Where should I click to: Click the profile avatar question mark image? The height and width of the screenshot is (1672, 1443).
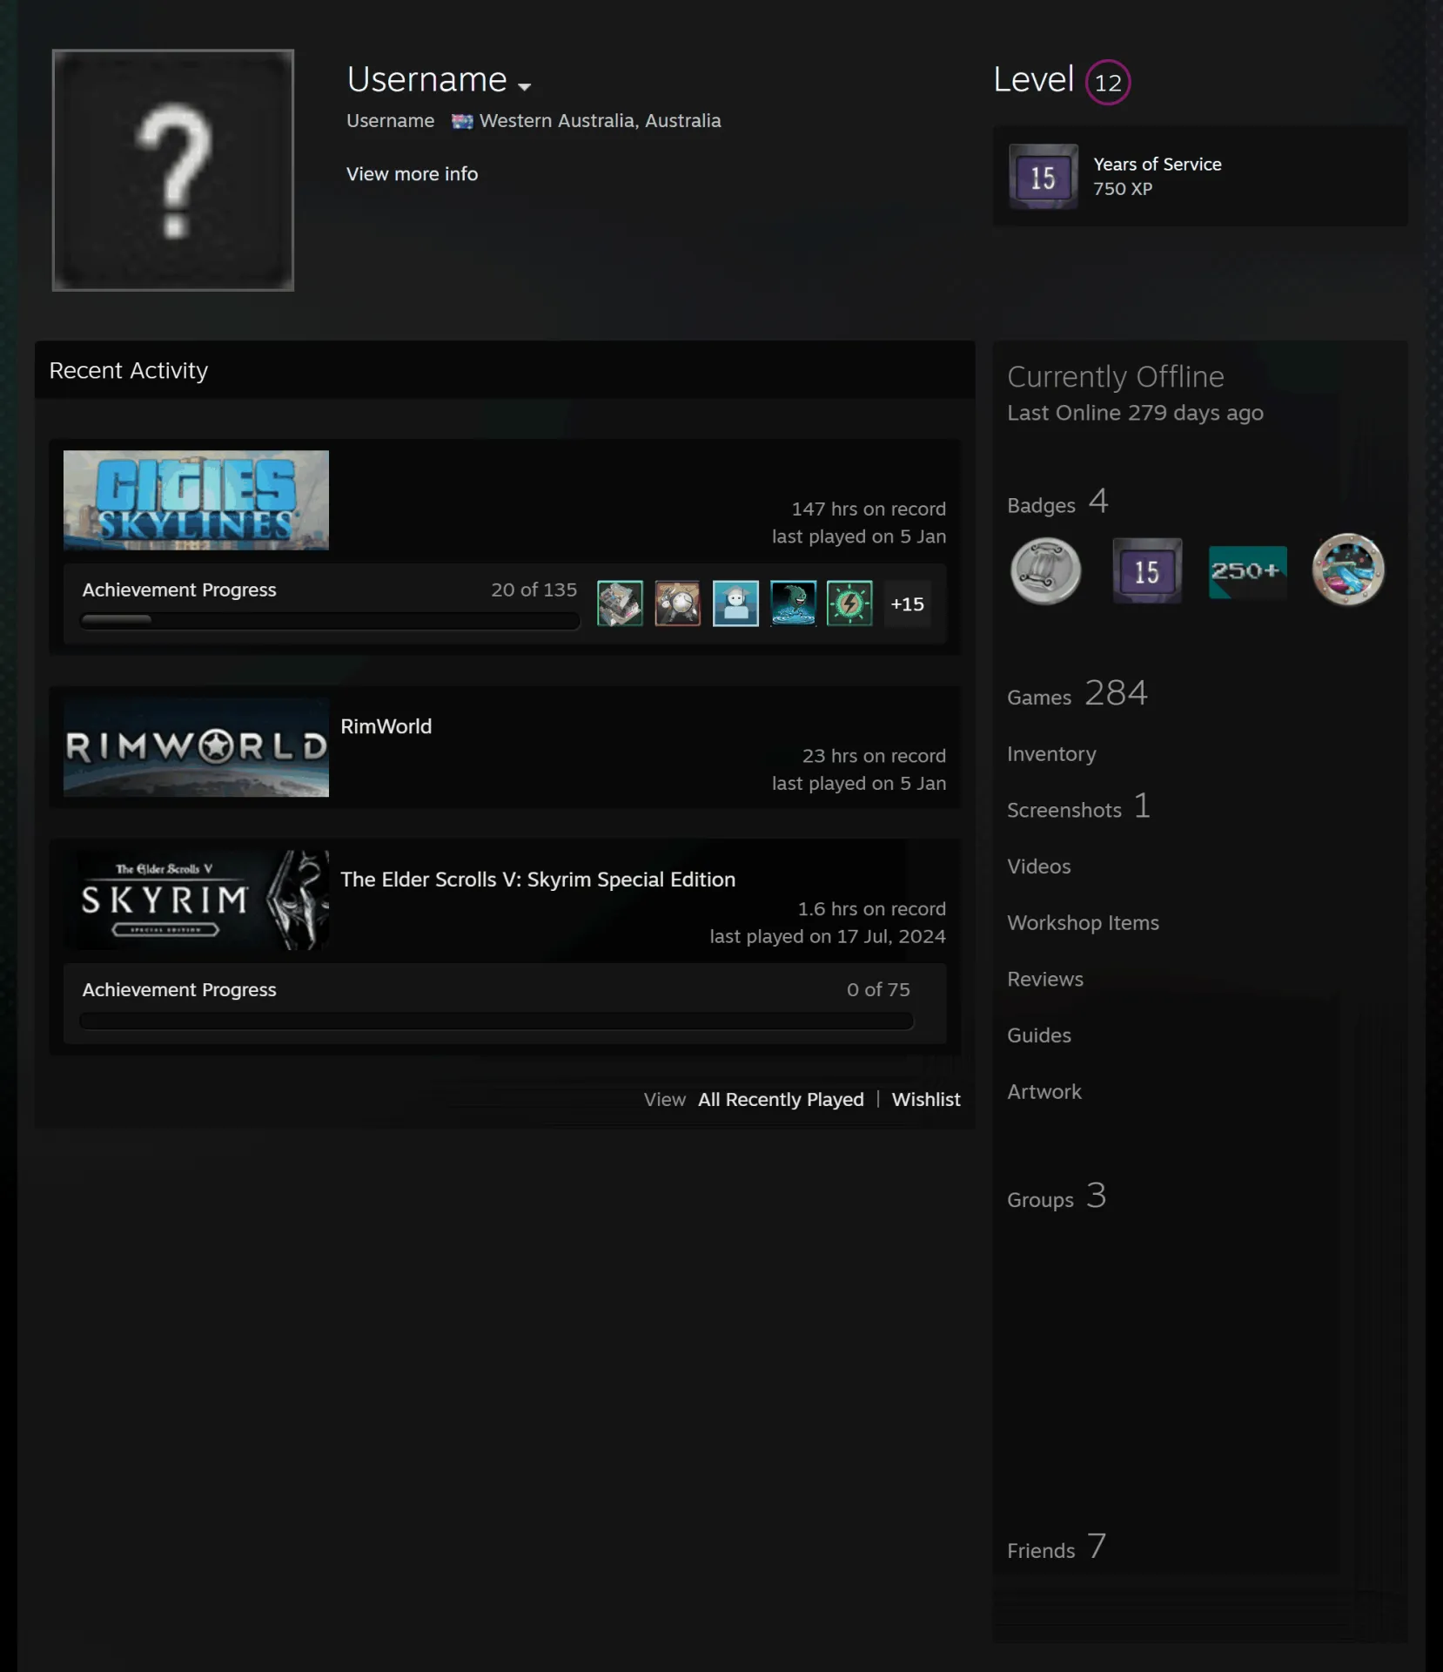pyautogui.click(x=173, y=170)
